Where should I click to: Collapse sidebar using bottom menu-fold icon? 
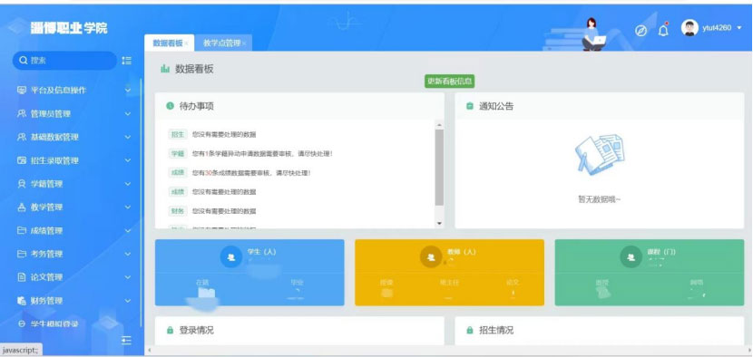(x=126, y=340)
